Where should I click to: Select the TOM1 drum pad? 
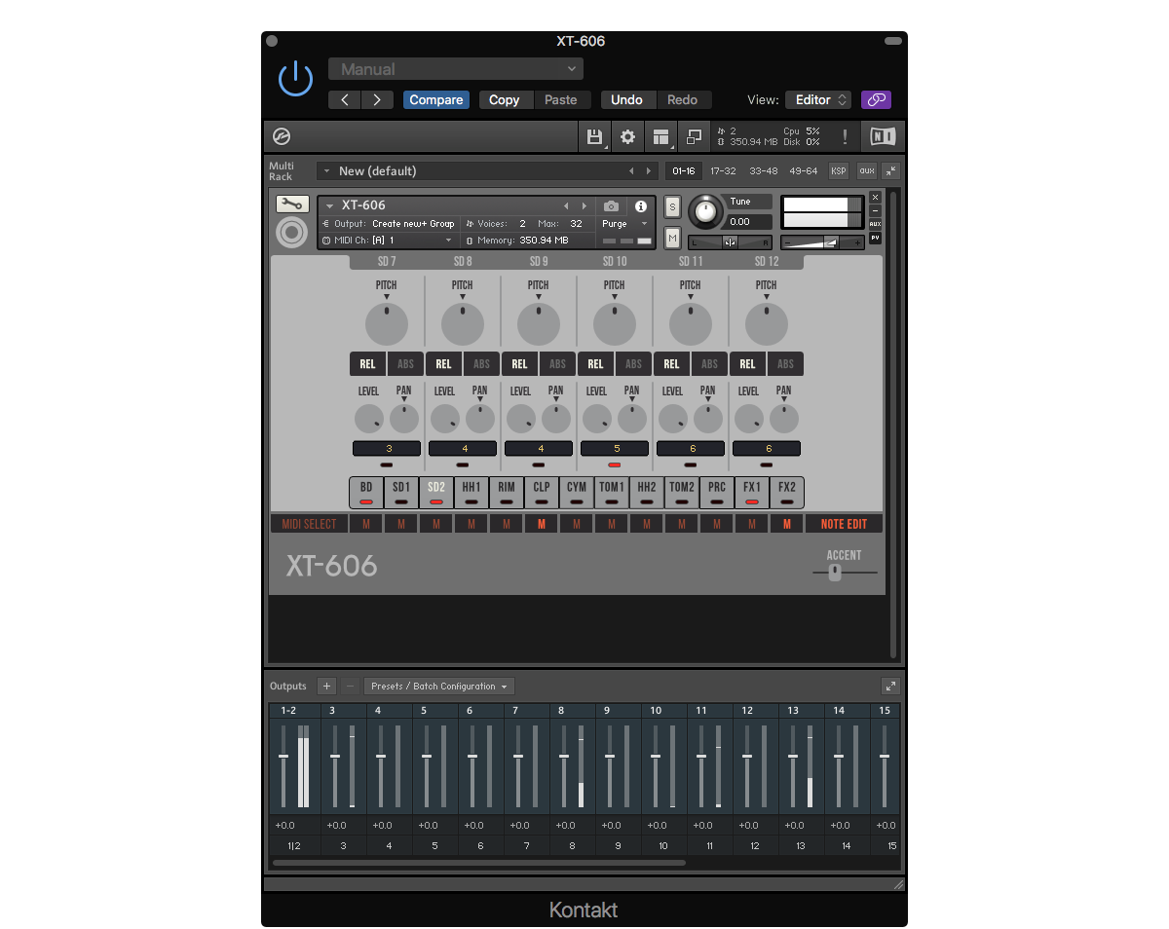pos(612,492)
